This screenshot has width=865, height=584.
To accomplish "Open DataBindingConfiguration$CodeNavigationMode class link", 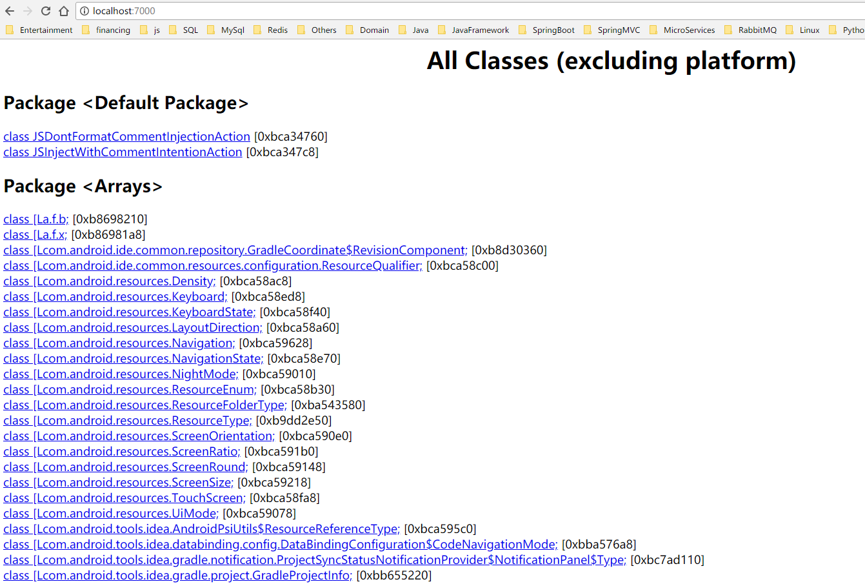I will pos(281,545).
